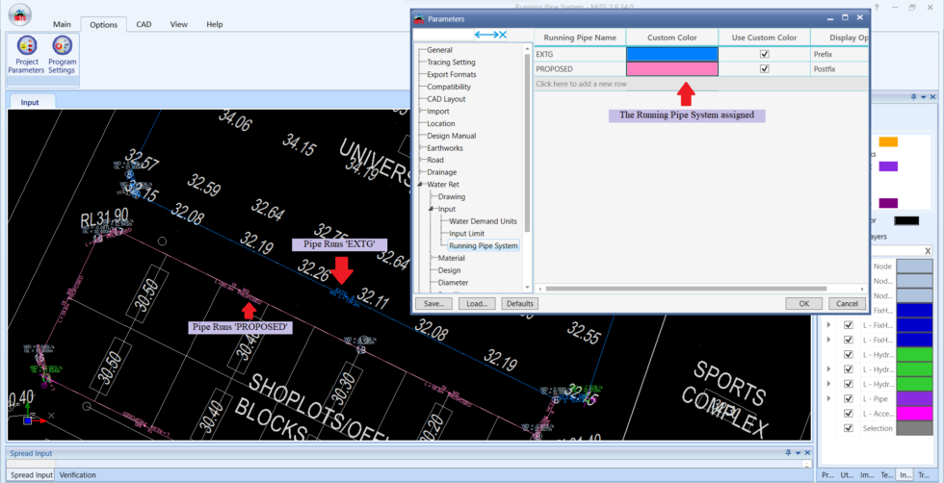
Task: Click the blue double-arrow icon in Parameters search
Action: tap(485, 35)
